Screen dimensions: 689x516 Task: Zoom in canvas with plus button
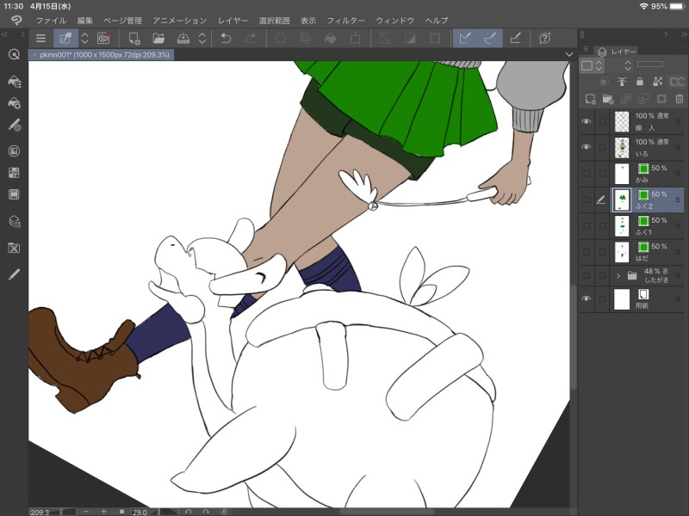pos(103,512)
